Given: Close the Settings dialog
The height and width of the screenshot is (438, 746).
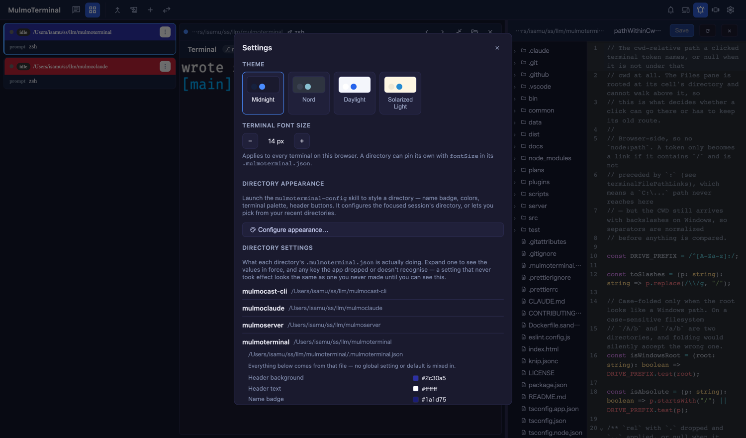Looking at the screenshot, I should 497,48.
